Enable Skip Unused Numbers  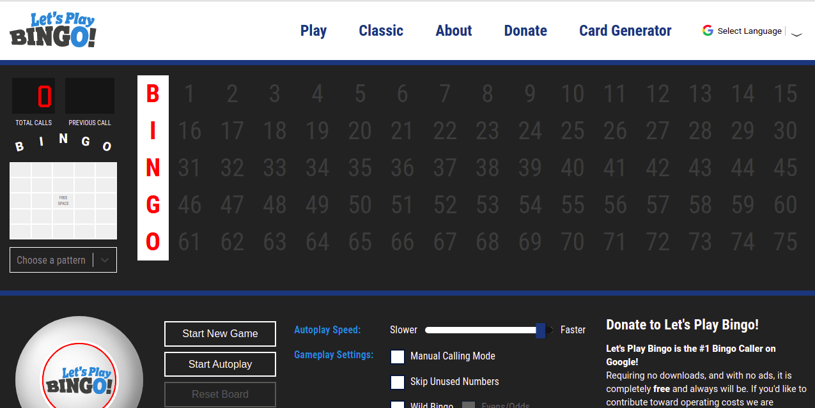coord(398,382)
